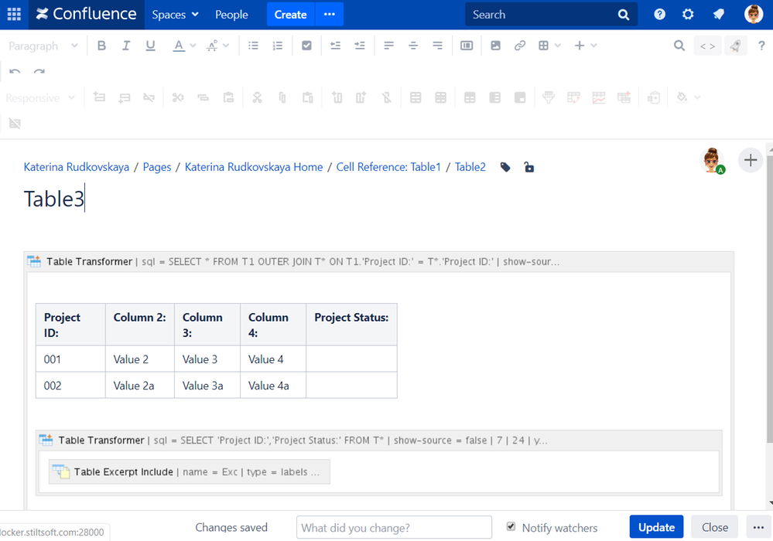Insert a task list checkbox

(x=306, y=46)
